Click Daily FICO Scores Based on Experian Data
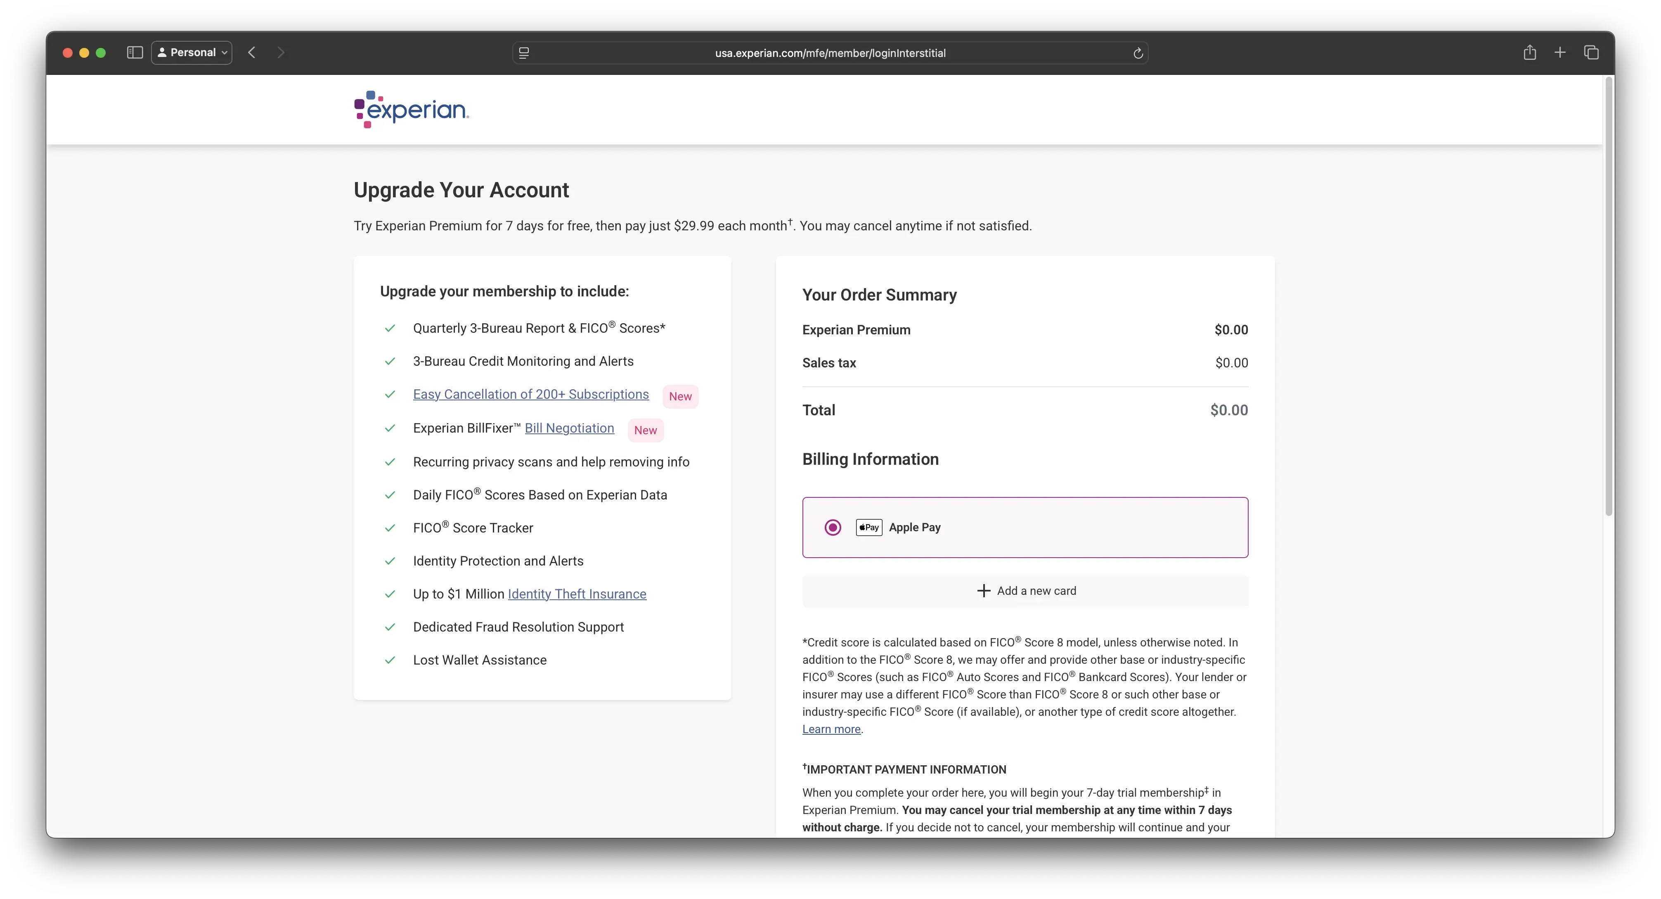This screenshot has height=899, width=1661. pos(539,494)
